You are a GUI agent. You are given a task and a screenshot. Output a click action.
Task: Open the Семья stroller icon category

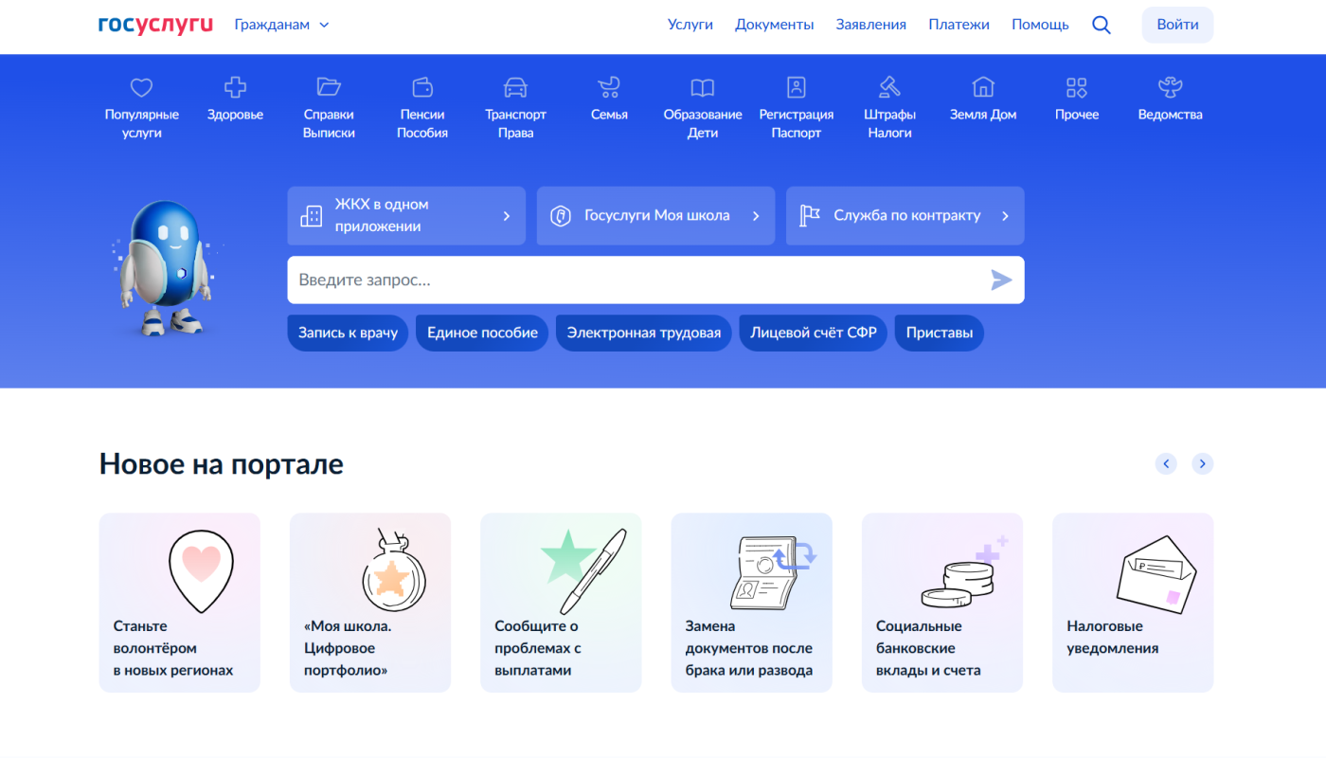pos(608,88)
